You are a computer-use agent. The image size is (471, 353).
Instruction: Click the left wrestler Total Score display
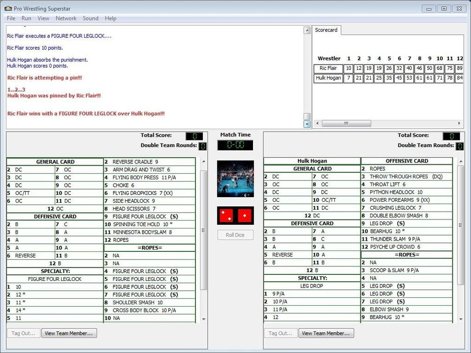[194, 136]
